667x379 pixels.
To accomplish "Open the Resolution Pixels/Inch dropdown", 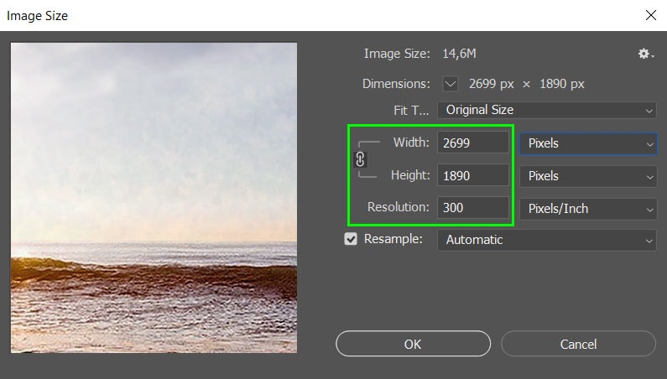I will 588,209.
